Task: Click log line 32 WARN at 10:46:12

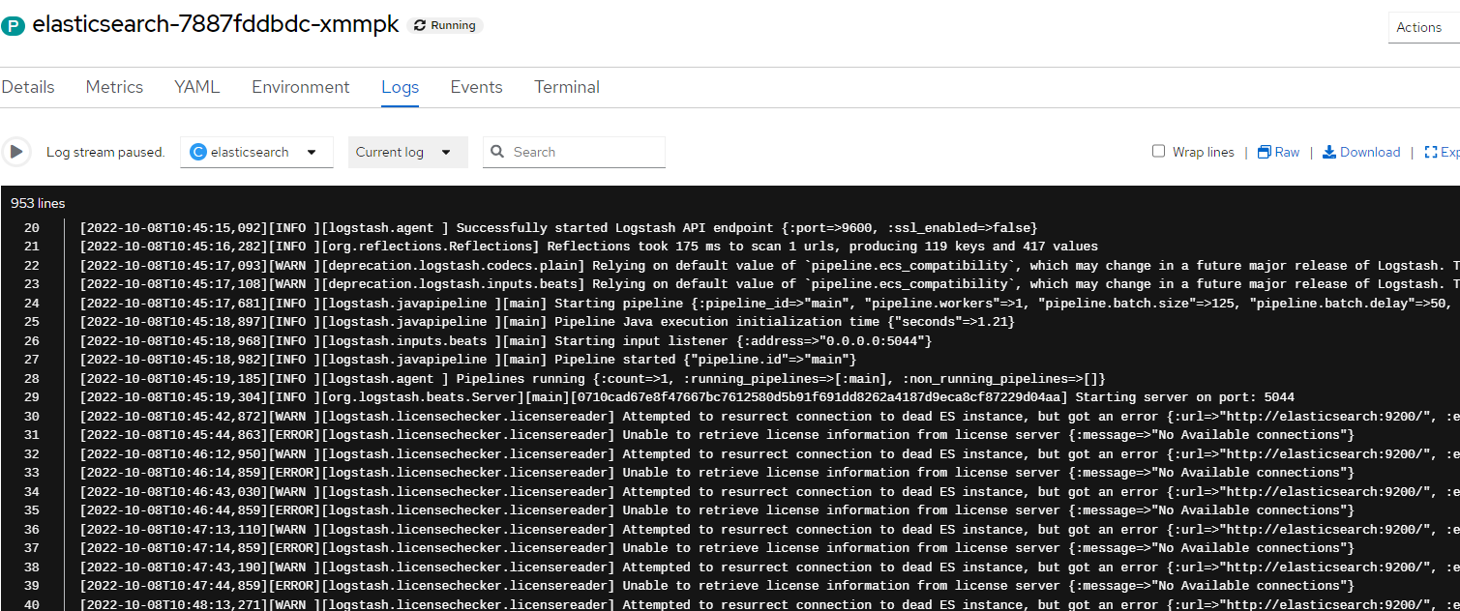Action: click(x=769, y=454)
